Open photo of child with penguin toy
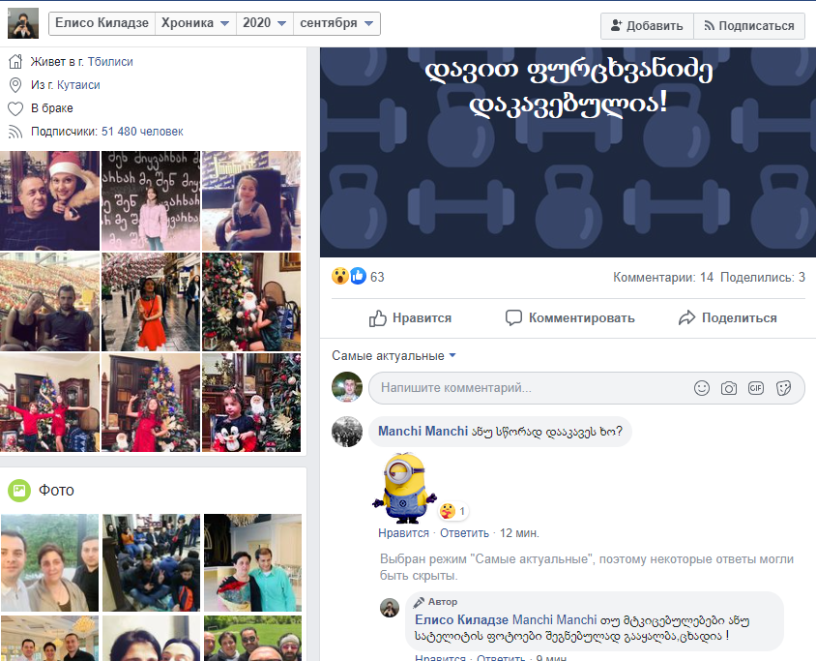 point(251,403)
